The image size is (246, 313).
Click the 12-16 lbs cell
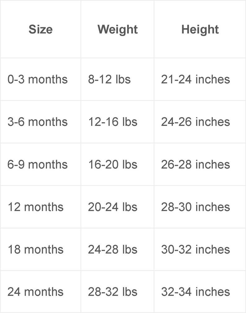click(x=117, y=122)
